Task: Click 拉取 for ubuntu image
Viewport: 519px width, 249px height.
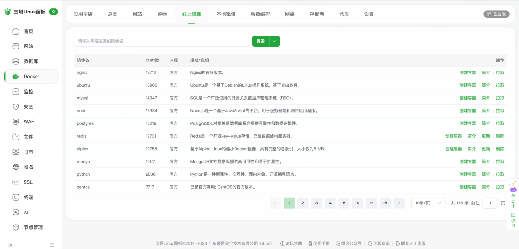Action: (x=500, y=85)
